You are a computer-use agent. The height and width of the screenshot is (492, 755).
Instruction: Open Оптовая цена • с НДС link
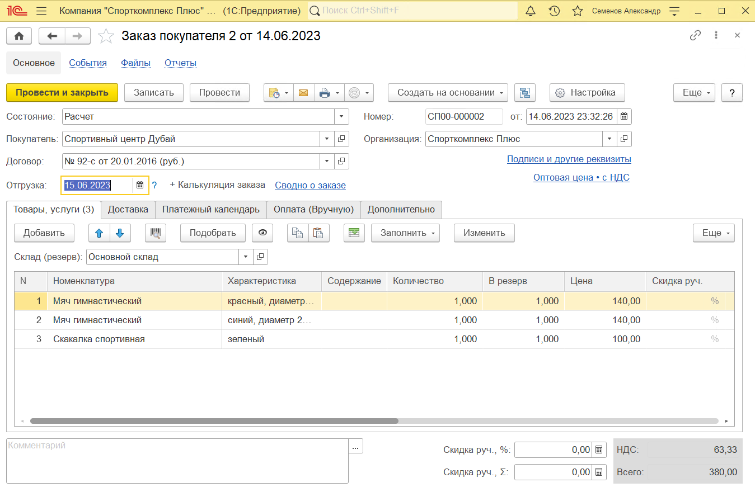(x=582, y=177)
